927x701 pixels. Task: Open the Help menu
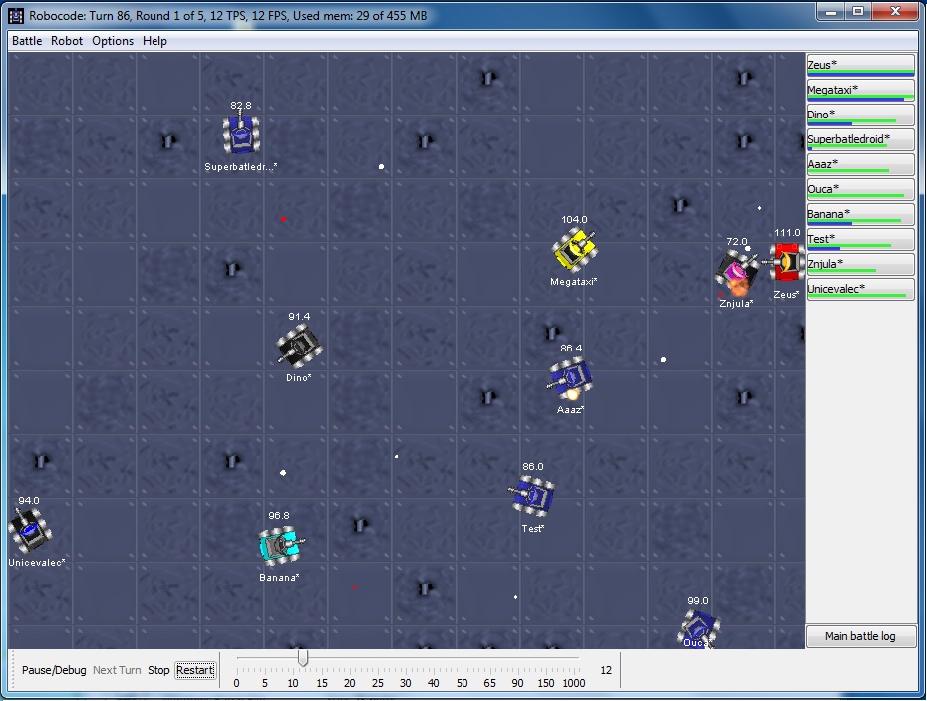154,41
